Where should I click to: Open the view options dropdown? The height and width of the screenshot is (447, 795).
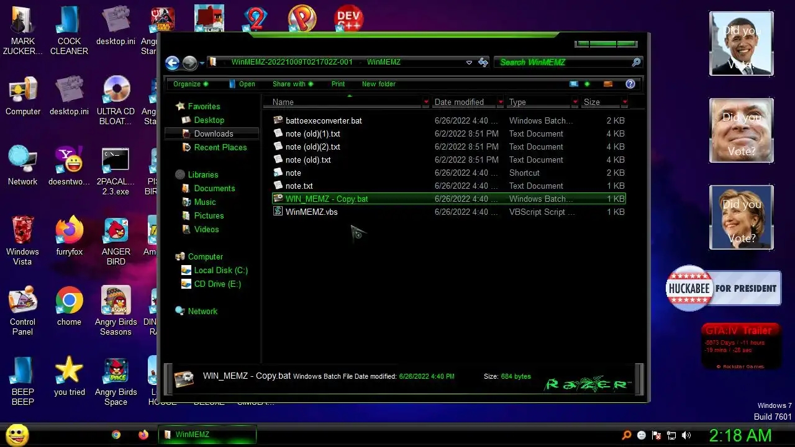[x=587, y=84]
